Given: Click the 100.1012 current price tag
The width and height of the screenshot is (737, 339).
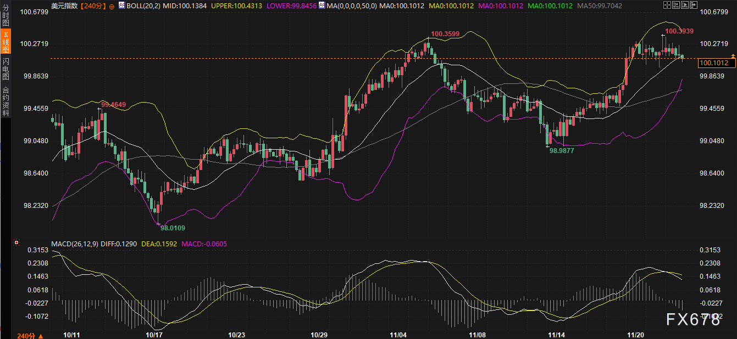Looking at the screenshot, I should 716,63.
